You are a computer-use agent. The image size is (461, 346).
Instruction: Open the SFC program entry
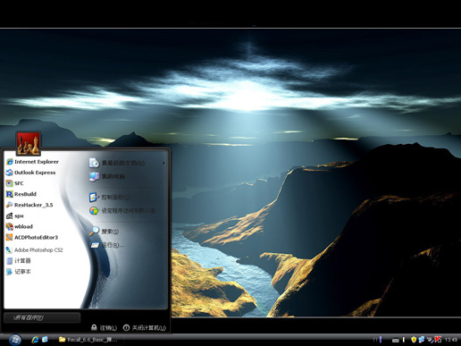click(x=14, y=183)
